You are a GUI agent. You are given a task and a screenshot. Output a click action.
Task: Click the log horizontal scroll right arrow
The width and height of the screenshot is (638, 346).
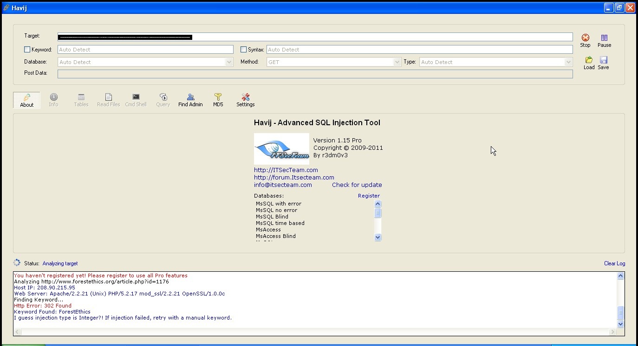(x=613, y=332)
